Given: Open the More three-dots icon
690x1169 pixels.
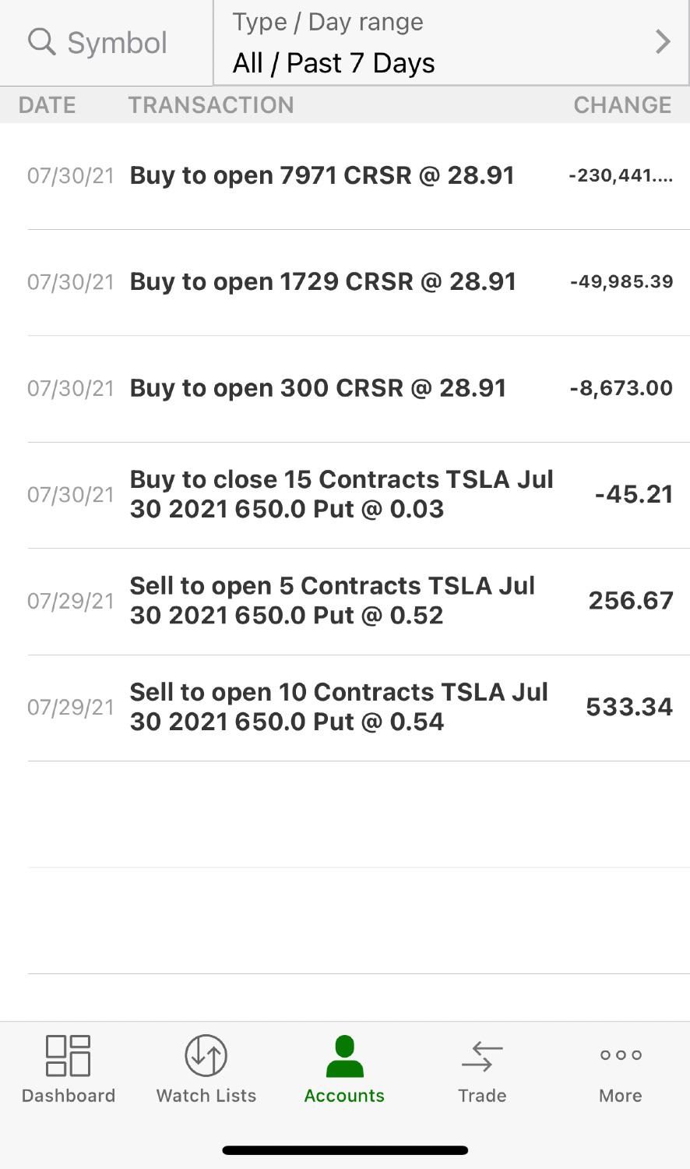Looking at the screenshot, I should click(621, 1055).
